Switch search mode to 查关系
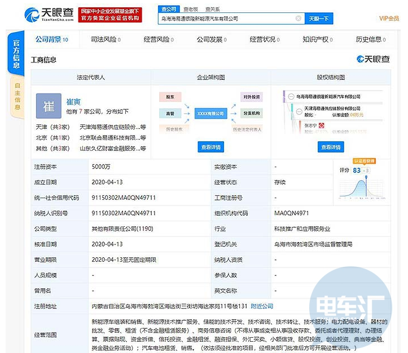Viewport: 408px width, 353px height. pos(212,9)
